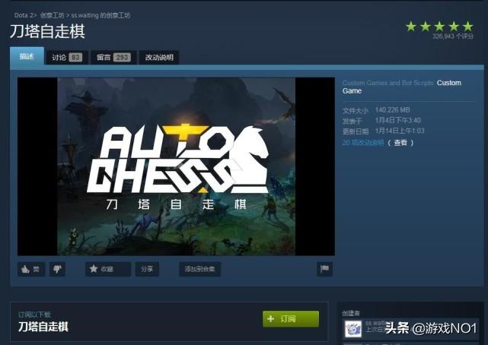Viewport: 488px width, 345px height.
Task: Open the creator's avatar under 创建者
Action: click(353, 329)
